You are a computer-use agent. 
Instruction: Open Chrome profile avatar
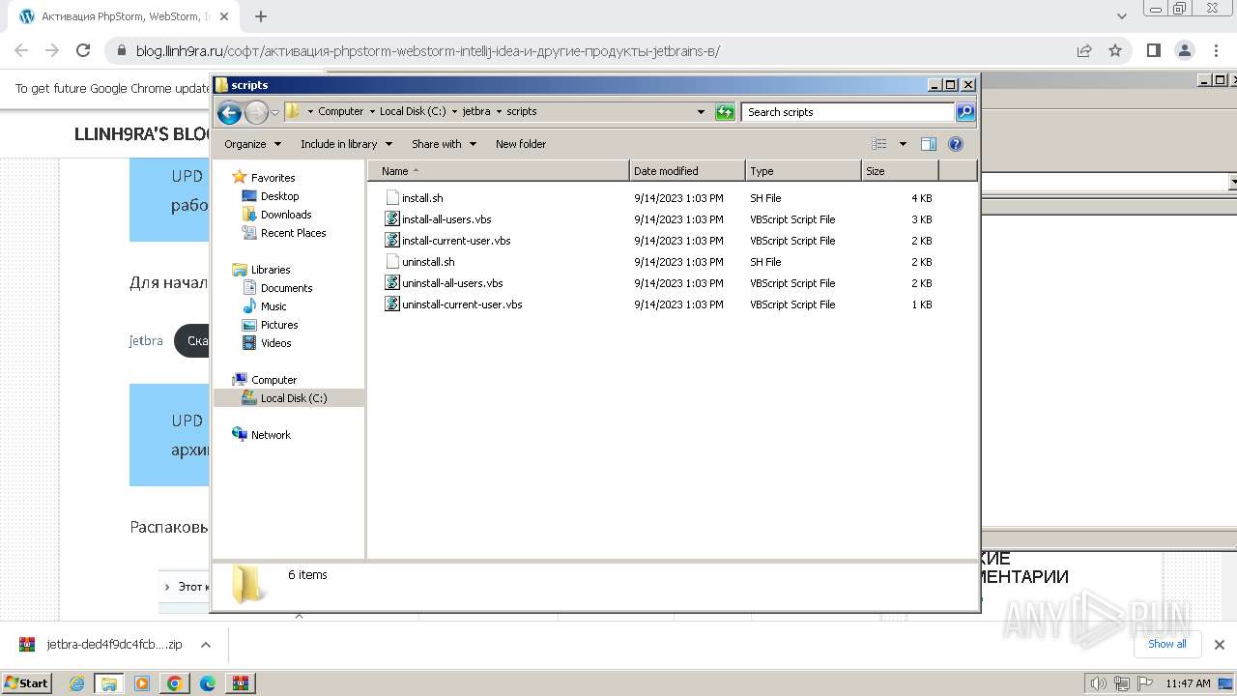(1185, 51)
